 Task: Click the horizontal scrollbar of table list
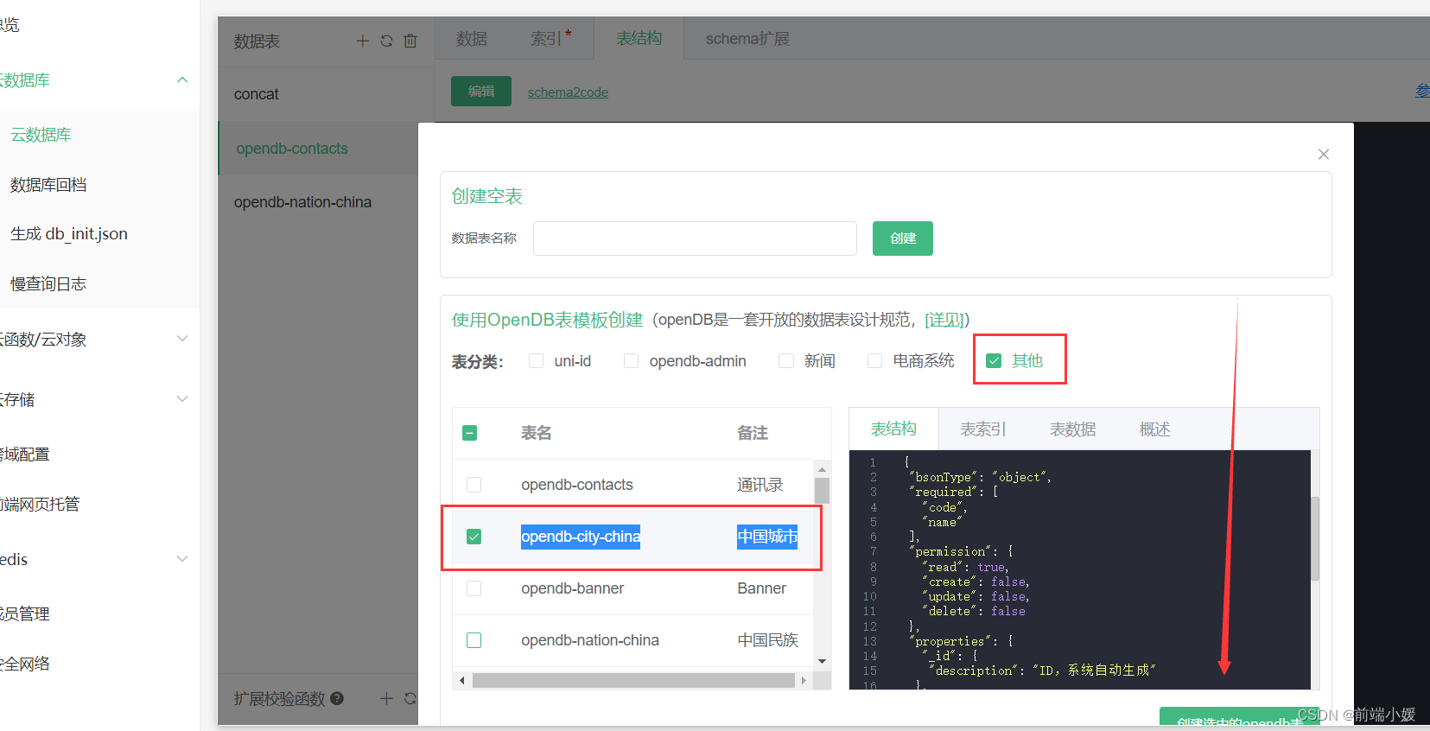pos(633,681)
